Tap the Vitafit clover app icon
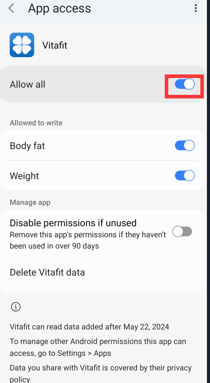The image size is (210, 383). coord(22,45)
